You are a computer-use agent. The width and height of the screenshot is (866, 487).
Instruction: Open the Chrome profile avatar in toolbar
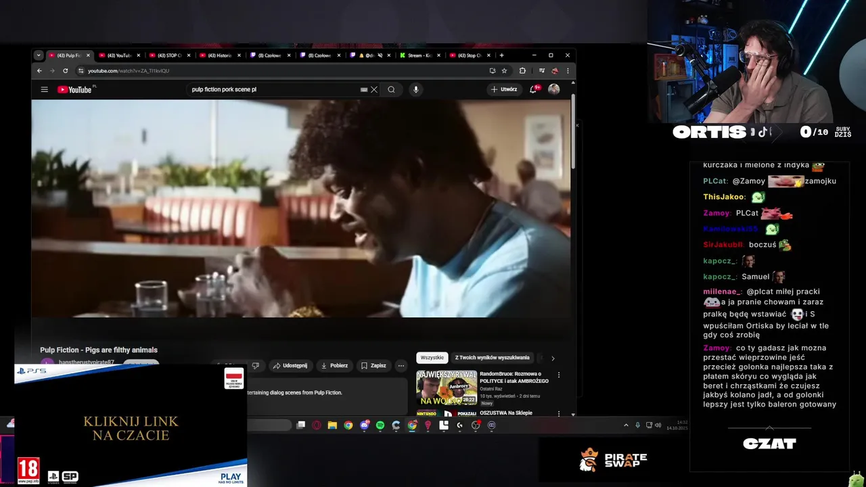point(555,70)
